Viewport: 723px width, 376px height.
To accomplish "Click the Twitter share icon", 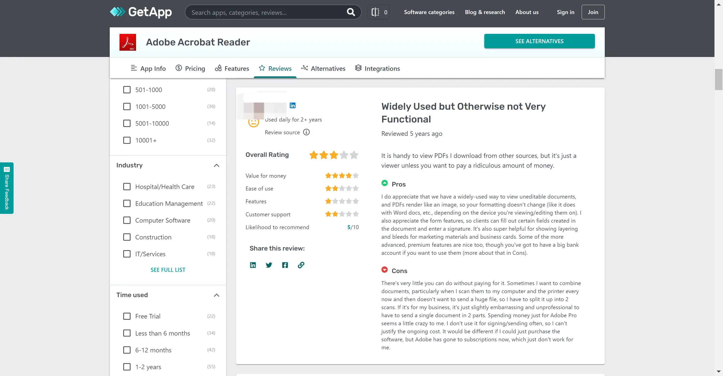I will pos(269,265).
